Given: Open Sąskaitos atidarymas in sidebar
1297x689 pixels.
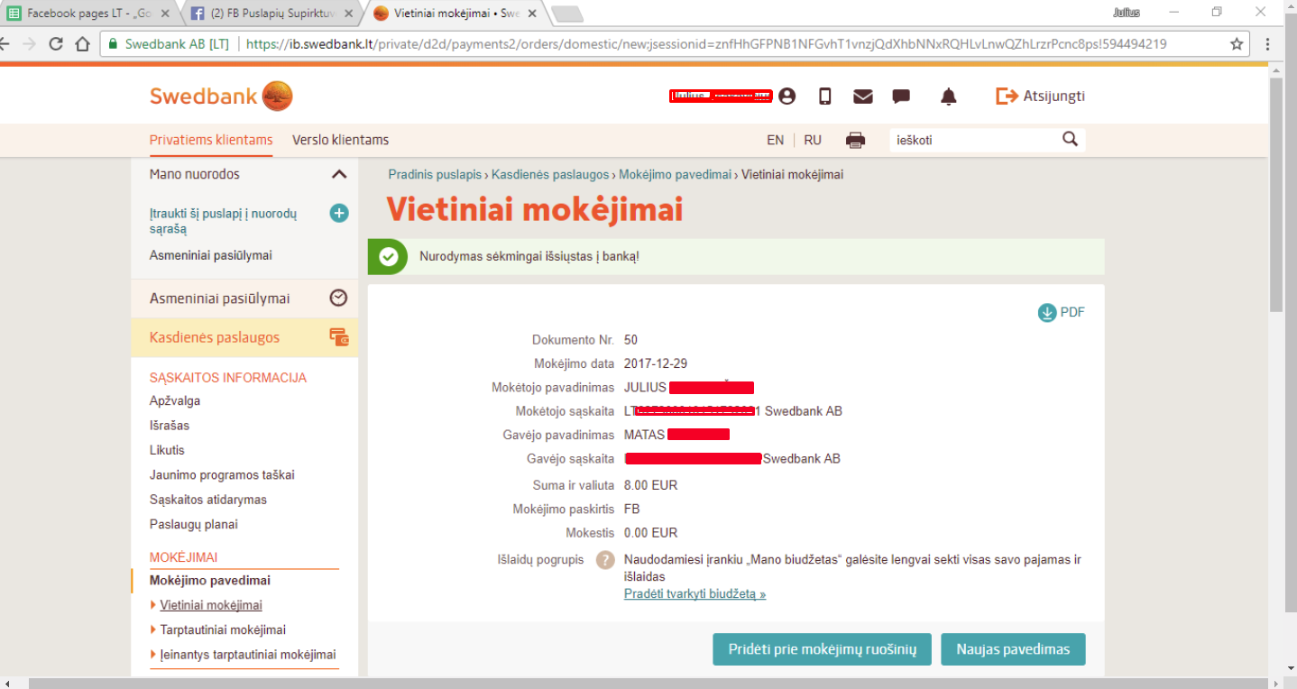Looking at the screenshot, I should point(208,499).
